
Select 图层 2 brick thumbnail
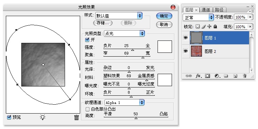click(196, 51)
